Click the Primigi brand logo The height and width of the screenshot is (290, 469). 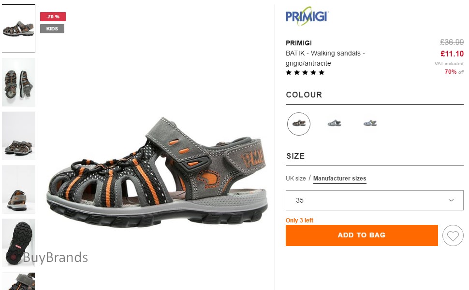pos(307,16)
